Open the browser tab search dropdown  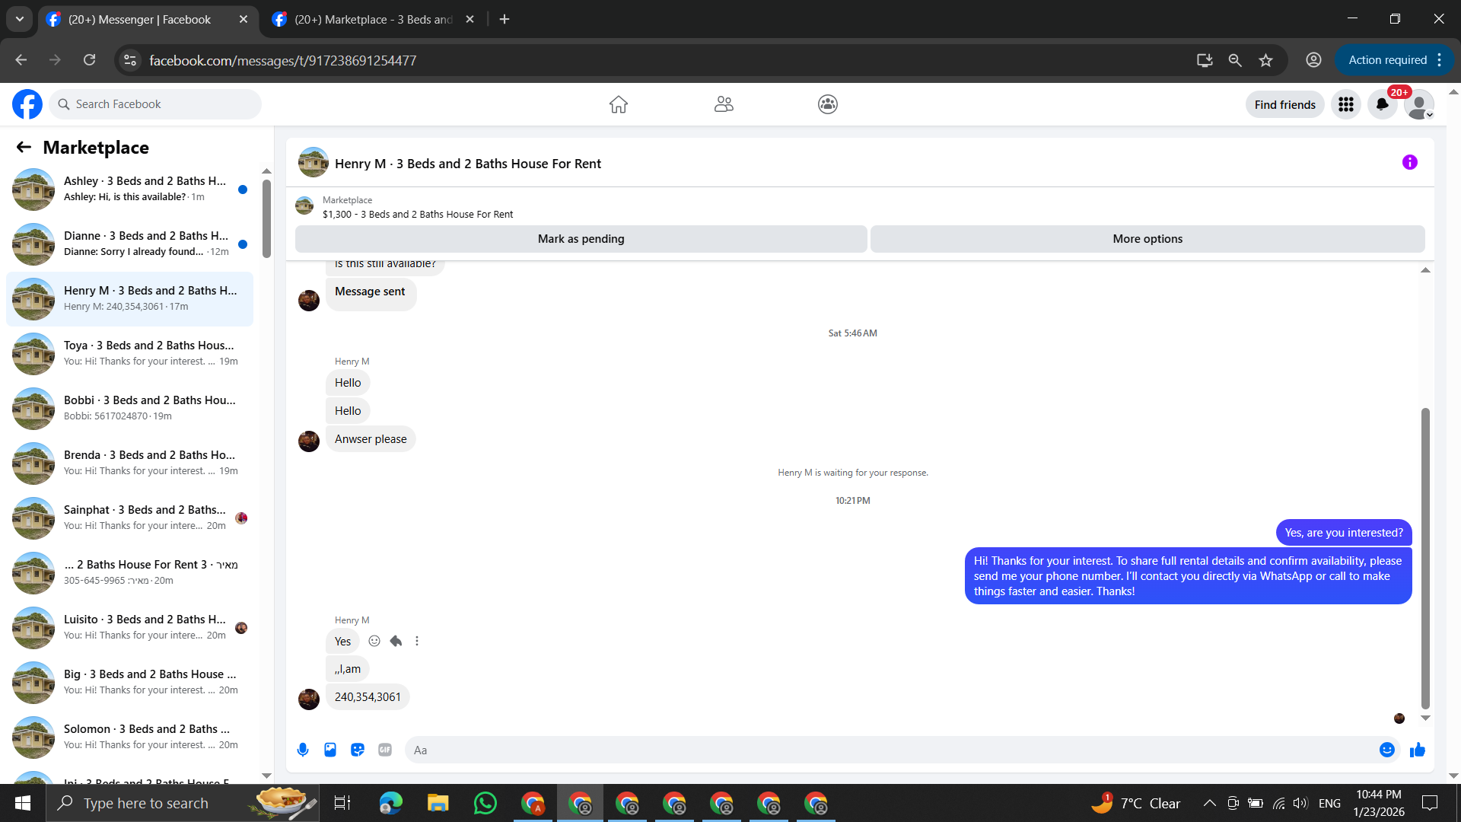pos(20,19)
